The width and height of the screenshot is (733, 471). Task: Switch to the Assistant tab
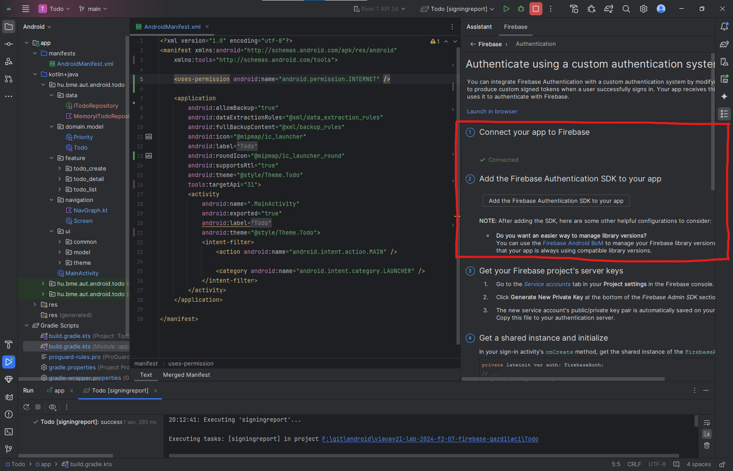coord(479,27)
